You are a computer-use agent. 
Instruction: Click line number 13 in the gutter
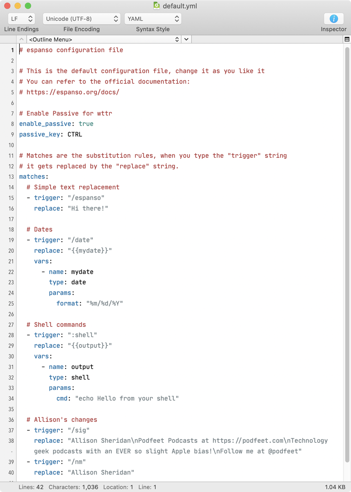click(x=11, y=177)
